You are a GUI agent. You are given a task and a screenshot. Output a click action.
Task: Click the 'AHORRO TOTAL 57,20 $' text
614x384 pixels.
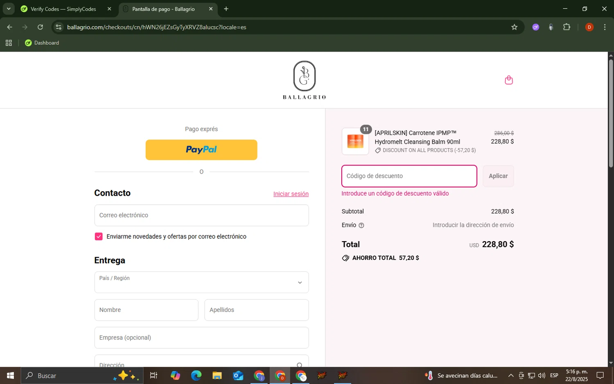tap(386, 258)
